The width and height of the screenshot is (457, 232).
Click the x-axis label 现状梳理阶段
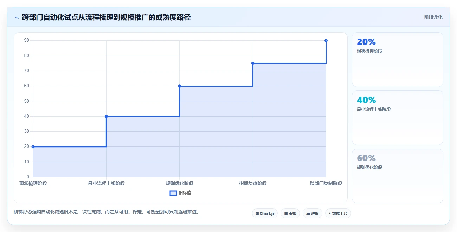click(33, 183)
